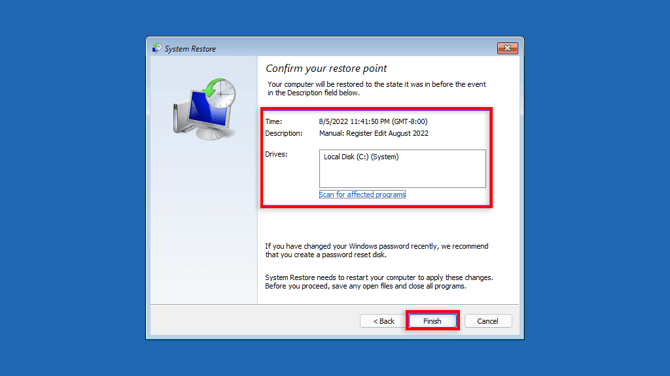Click the System Restore title bar icon
670x376 pixels.
[x=157, y=48]
